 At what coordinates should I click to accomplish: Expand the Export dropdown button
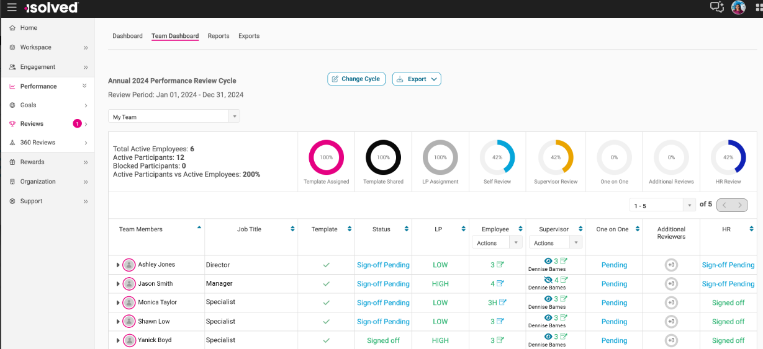pyautogui.click(x=417, y=79)
